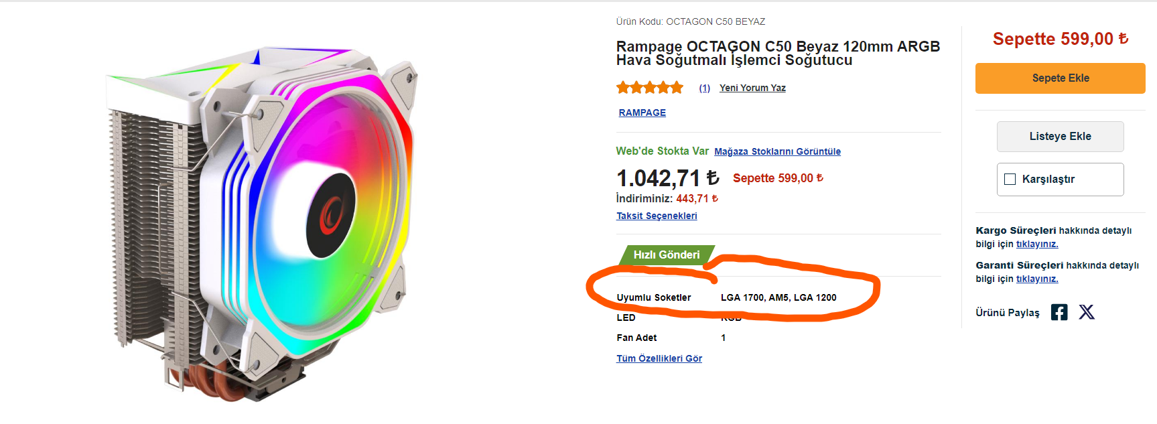Share product on X (Twitter) icon
Viewport: 1157px width, 424px height.
1087,312
